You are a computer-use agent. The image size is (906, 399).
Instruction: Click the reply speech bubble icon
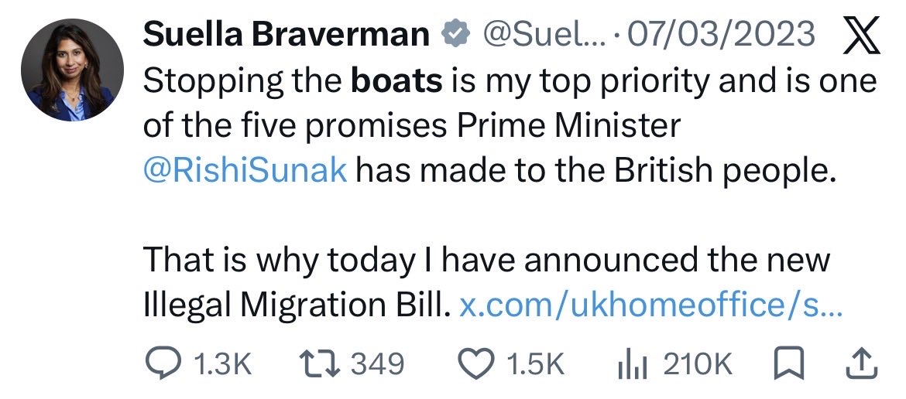pyautogui.click(x=164, y=364)
